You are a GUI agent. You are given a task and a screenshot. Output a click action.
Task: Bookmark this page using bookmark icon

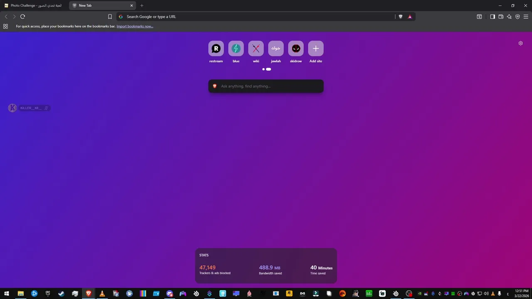tap(110, 17)
